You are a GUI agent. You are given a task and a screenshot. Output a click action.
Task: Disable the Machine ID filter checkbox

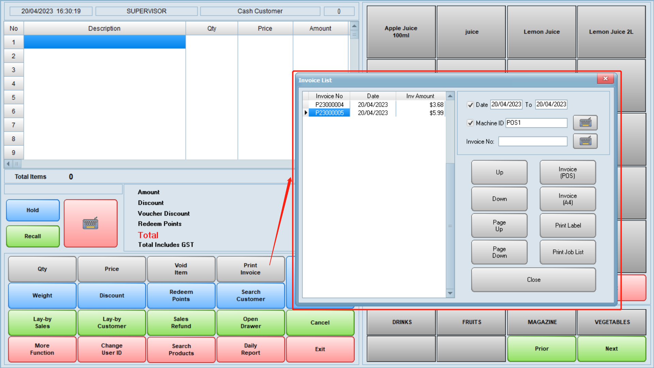[x=471, y=123]
